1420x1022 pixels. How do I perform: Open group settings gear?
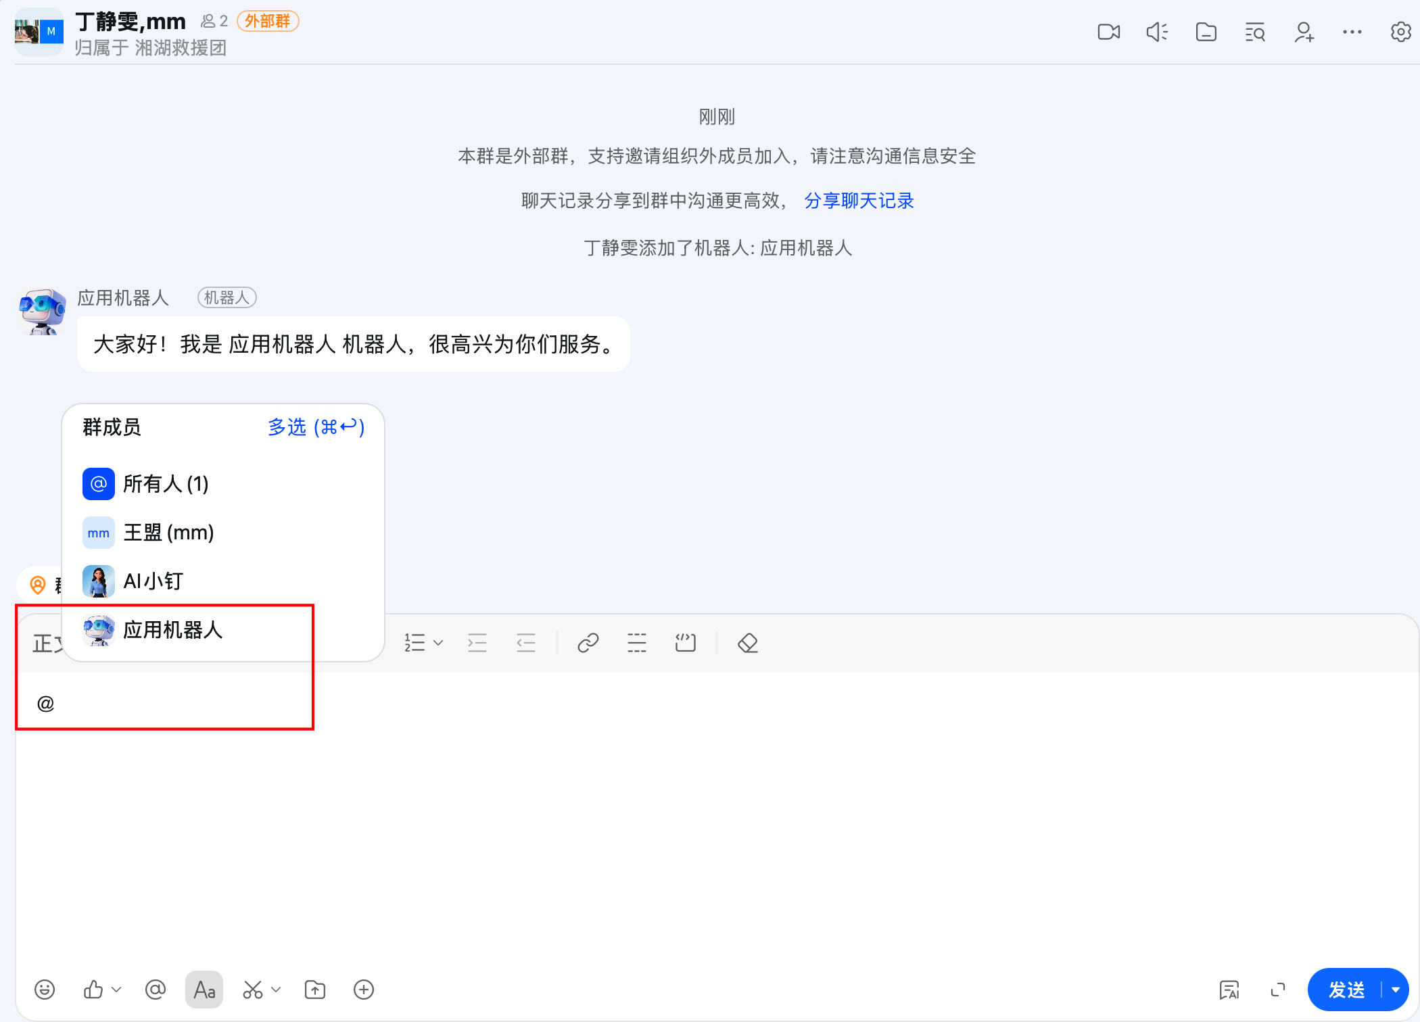1400,32
